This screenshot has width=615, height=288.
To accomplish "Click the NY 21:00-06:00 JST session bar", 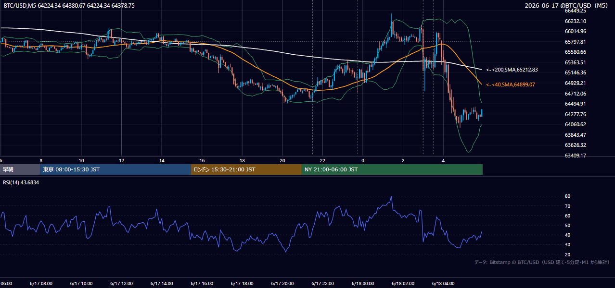I will tap(392, 169).
